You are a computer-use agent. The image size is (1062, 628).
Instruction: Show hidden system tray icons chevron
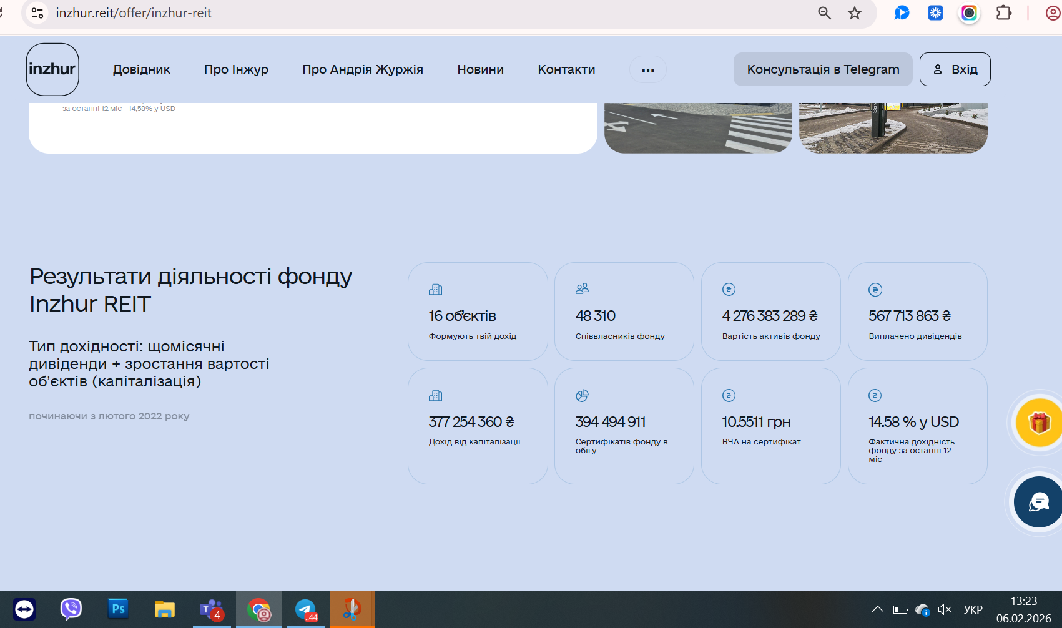tap(877, 609)
